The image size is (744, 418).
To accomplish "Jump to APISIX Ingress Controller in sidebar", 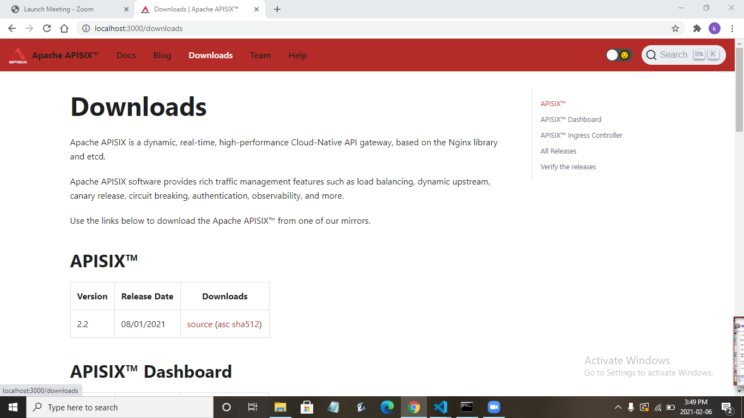I will (581, 135).
